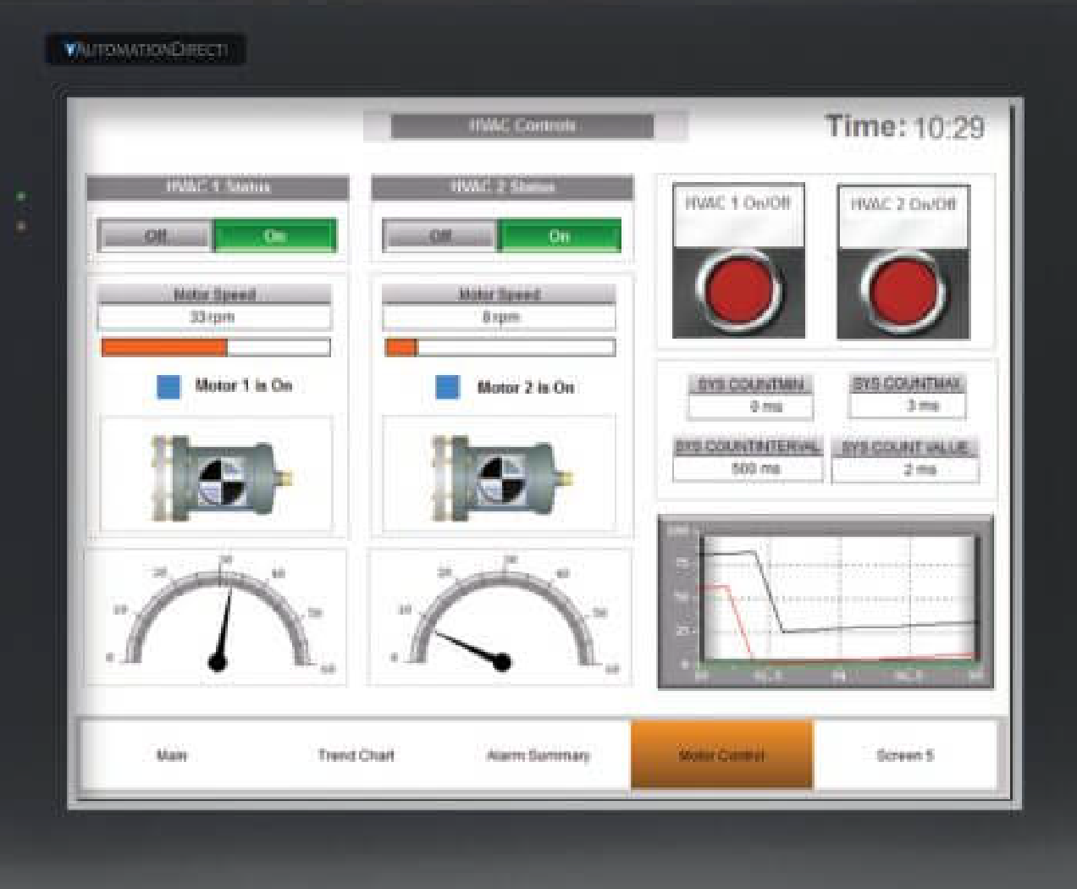Click the Motor 1 speed gauge
This screenshot has height=889, width=1077.
coord(217,616)
